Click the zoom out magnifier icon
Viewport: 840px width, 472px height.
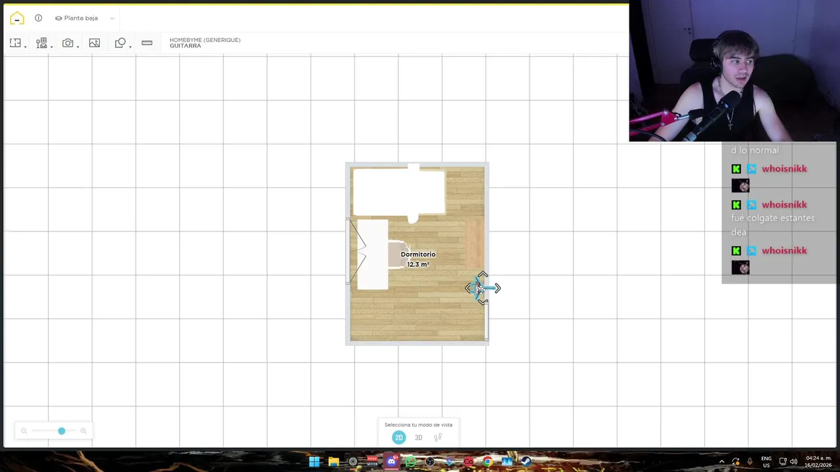point(24,431)
